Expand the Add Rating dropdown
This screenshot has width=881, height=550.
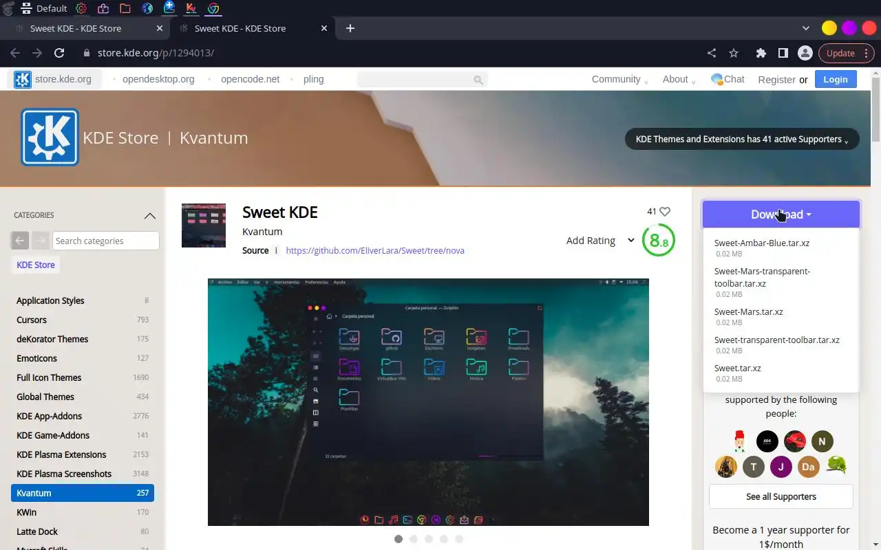(x=599, y=241)
